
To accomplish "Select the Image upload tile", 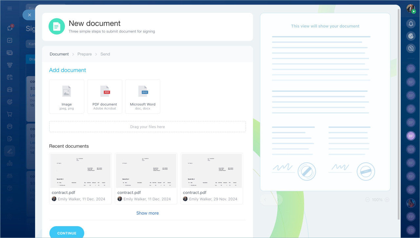I will point(67,96).
